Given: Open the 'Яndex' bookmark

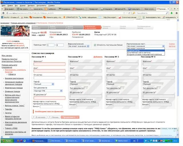Looking at the screenshot, I should point(25,17).
